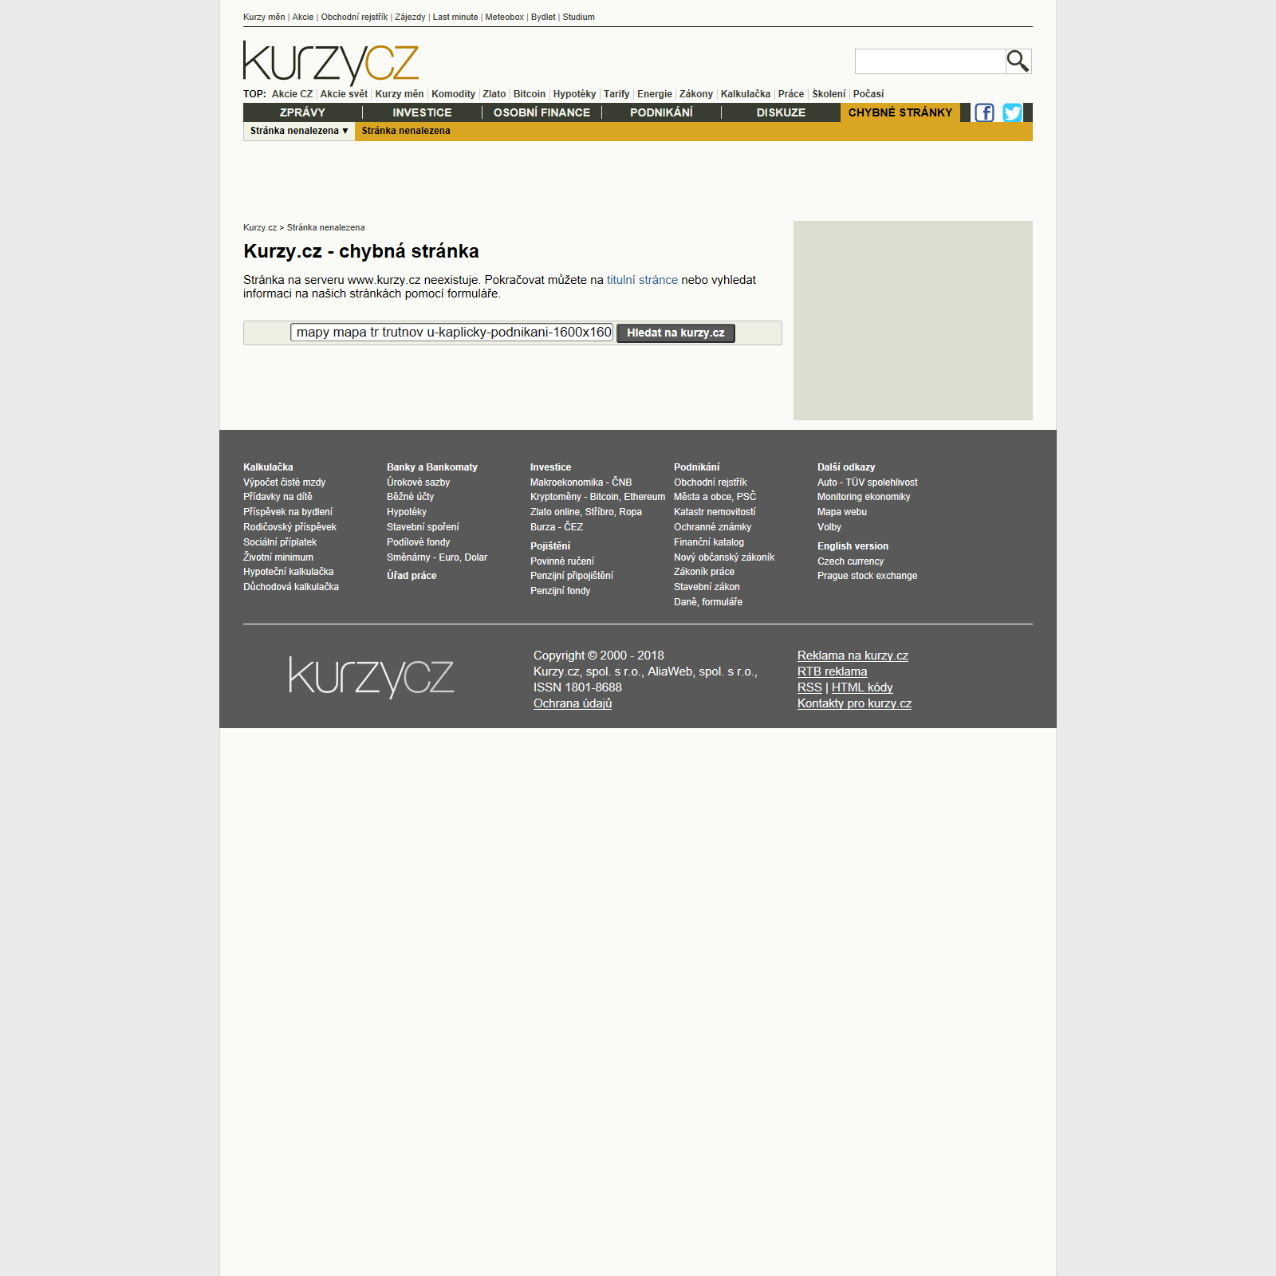This screenshot has height=1276, width=1276.
Task: Open Monitoring ekonomiky footer link
Action: (x=864, y=497)
